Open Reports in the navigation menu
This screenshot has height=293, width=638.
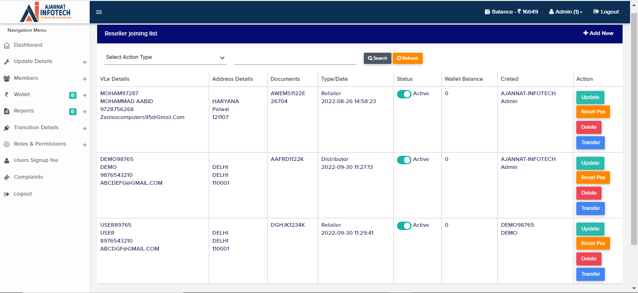click(x=24, y=111)
